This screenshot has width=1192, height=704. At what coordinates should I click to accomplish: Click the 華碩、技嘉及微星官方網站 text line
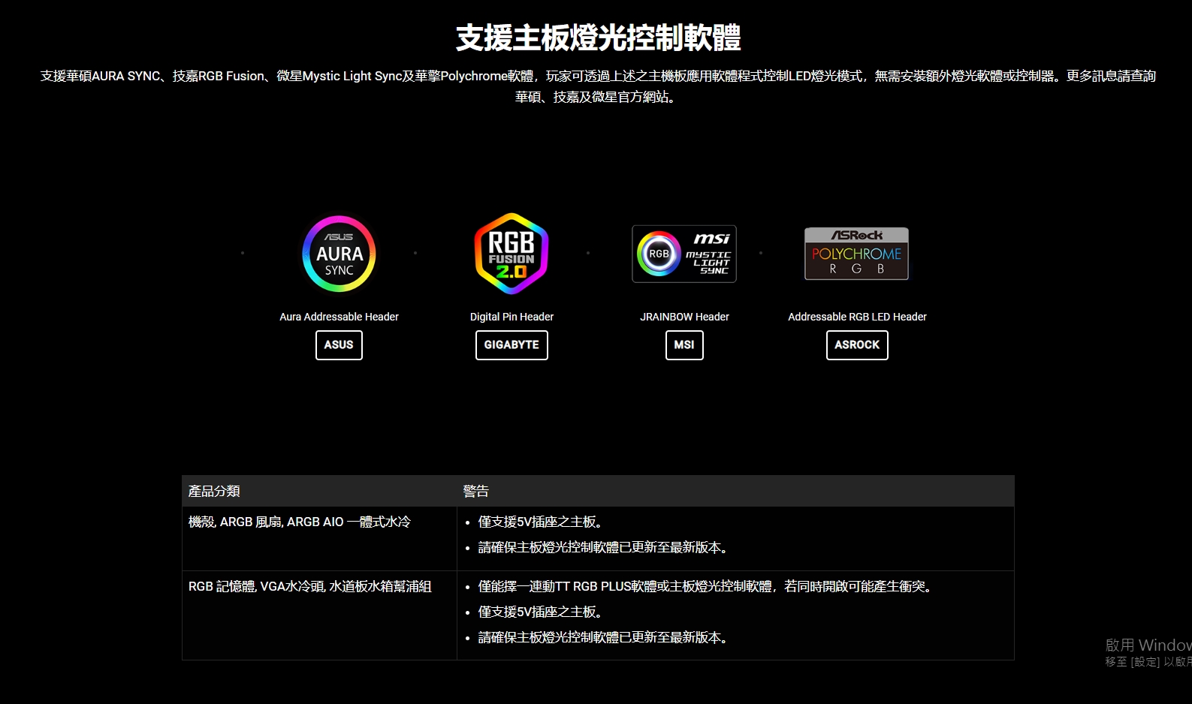pyautogui.click(x=598, y=97)
